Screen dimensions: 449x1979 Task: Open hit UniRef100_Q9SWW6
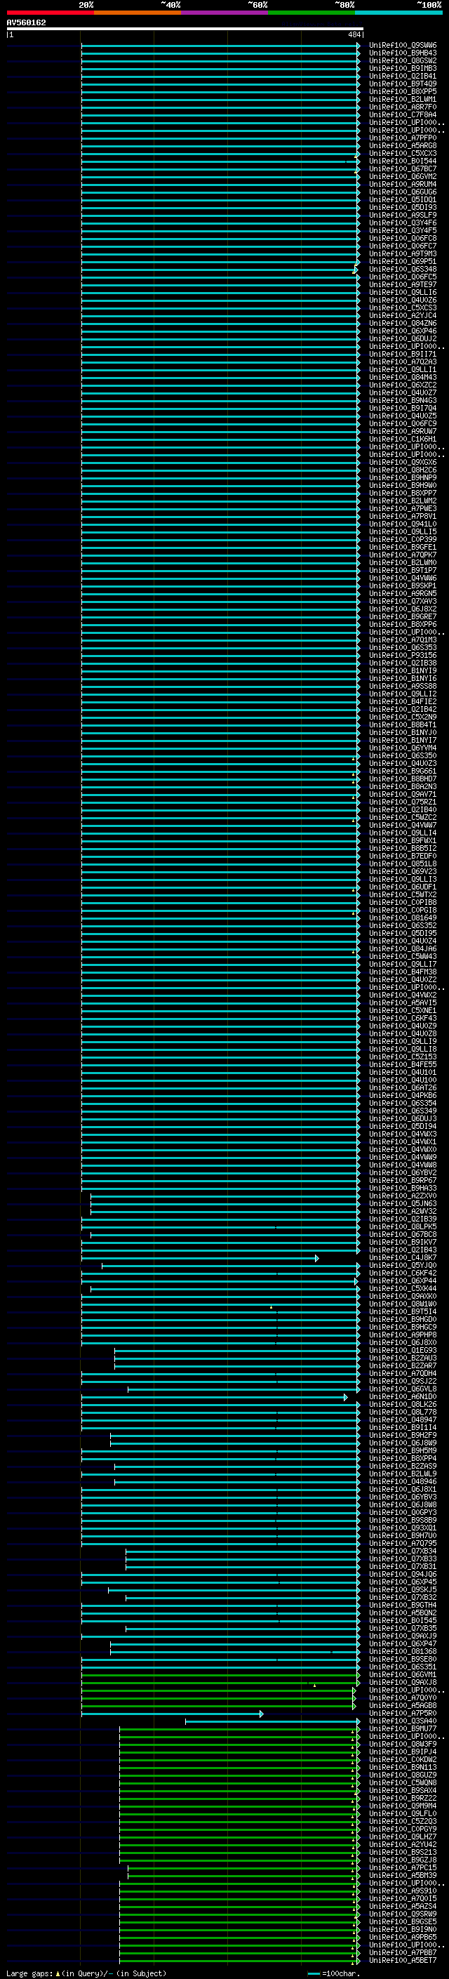tap(403, 46)
